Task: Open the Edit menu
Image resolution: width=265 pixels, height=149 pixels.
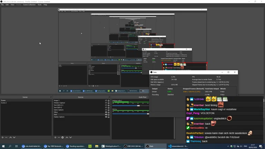Action: click(x=7, y=5)
